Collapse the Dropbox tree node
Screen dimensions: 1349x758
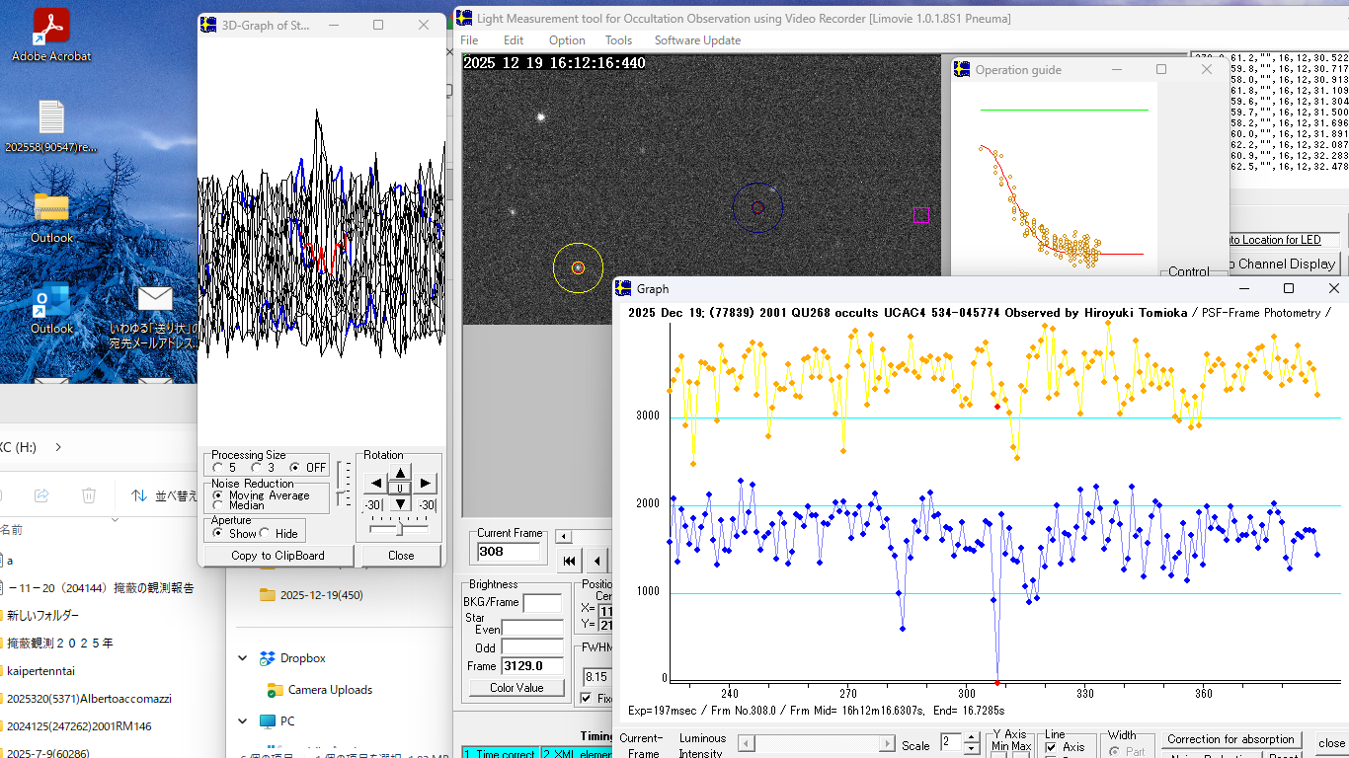[243, 658]
